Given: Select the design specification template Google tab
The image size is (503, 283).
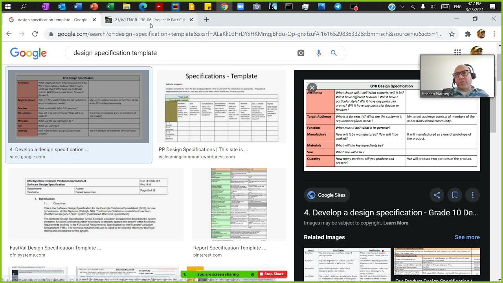Looking at the screenshot, I should tap(52, 20).
